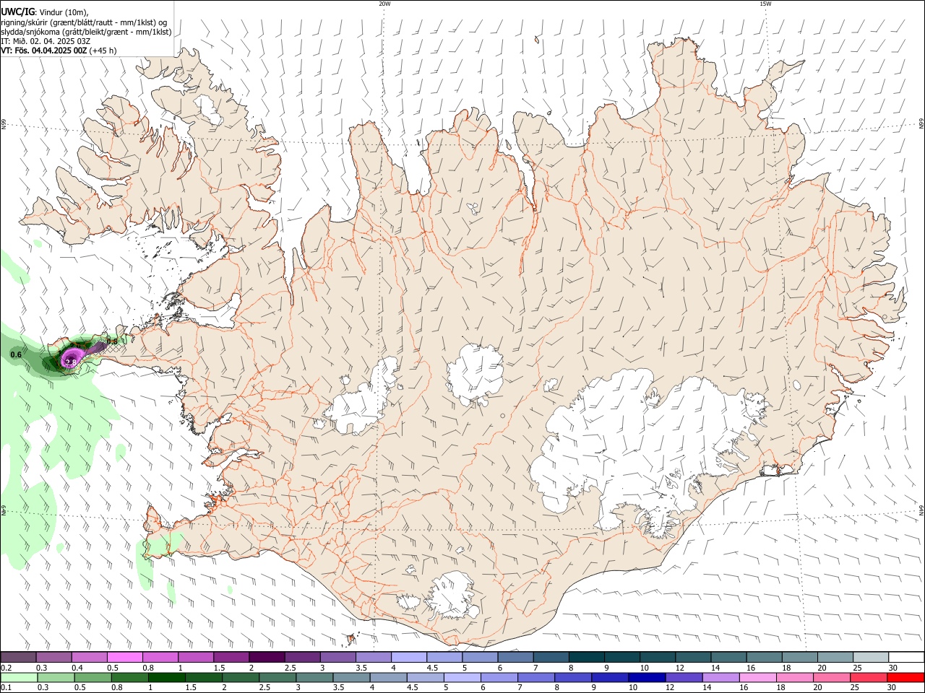
Task: Select the 2.8 precipitation value on the map
Action: [71, 362]
